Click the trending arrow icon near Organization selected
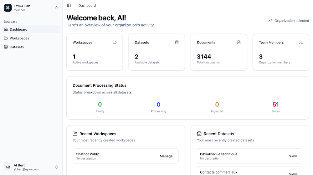Screen dimensions: 313x175 [x=270, y=21]
